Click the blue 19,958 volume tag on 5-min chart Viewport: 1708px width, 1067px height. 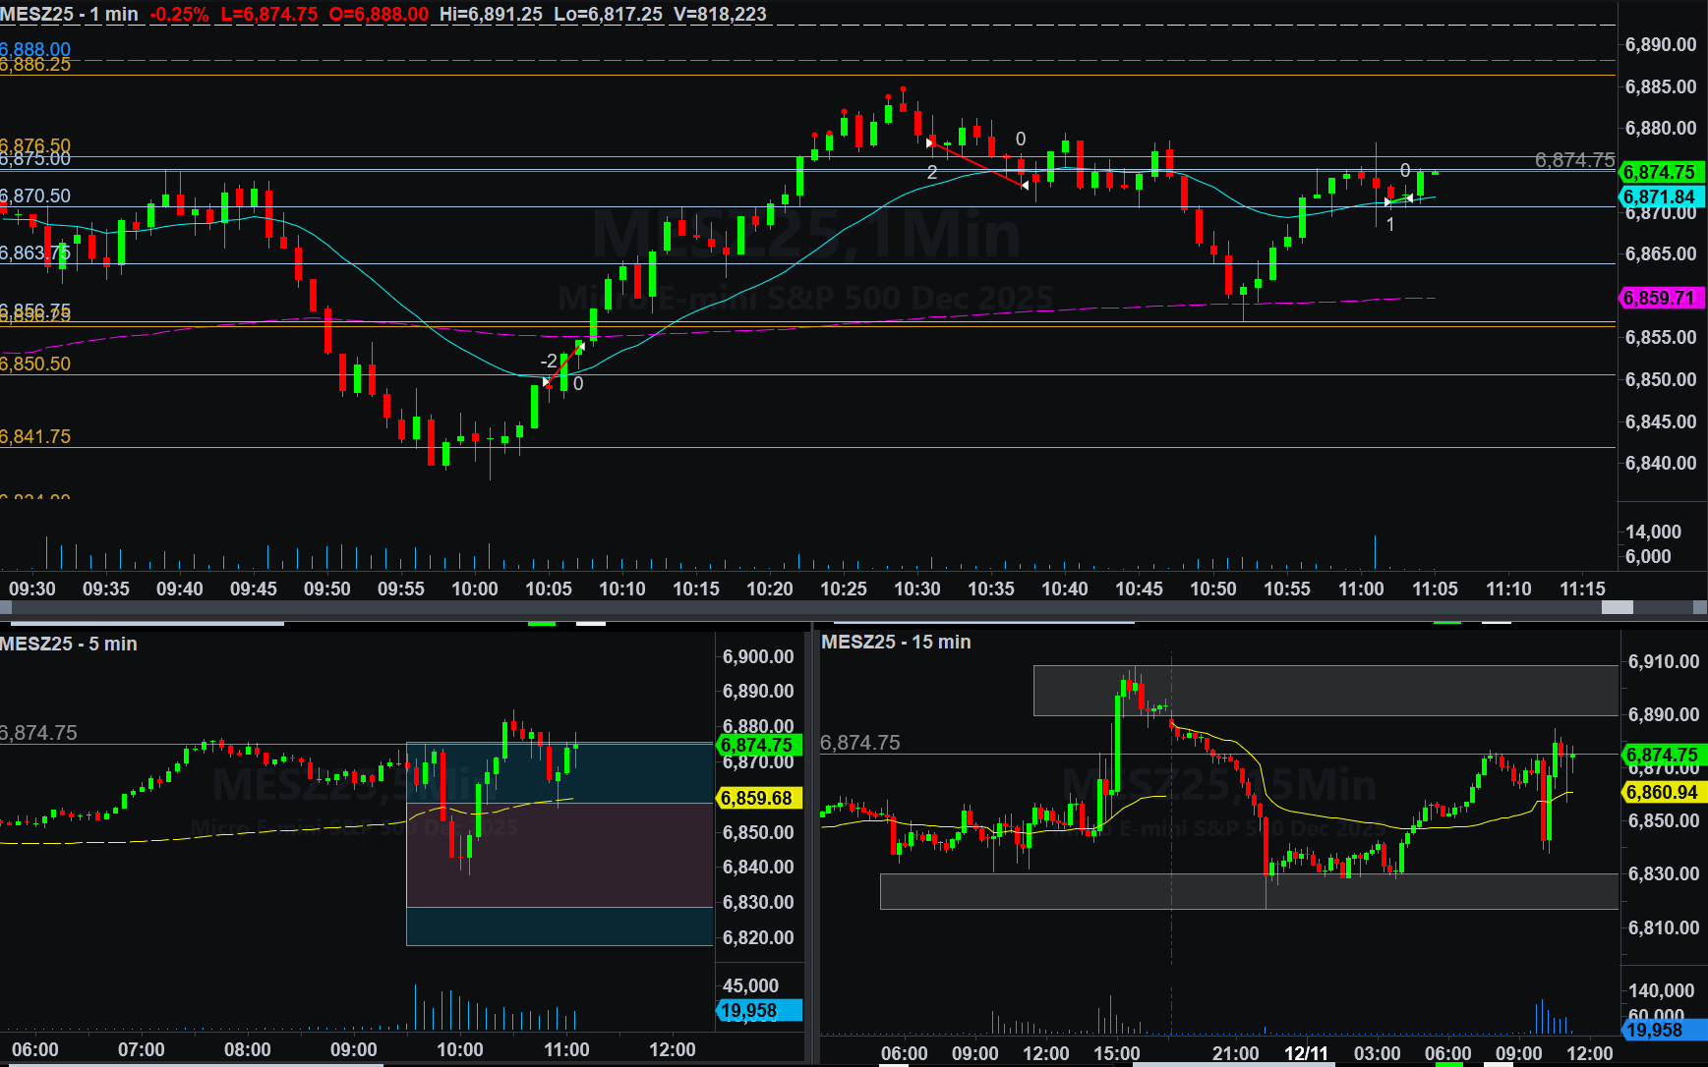pos(760,1010)
